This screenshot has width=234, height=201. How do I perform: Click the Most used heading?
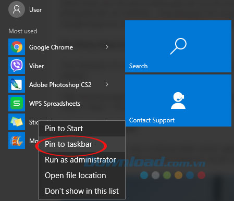pyautogui.click(x=23, y=31)
